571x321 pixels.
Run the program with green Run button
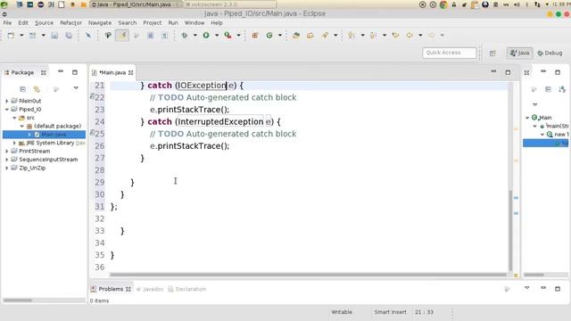206,36
